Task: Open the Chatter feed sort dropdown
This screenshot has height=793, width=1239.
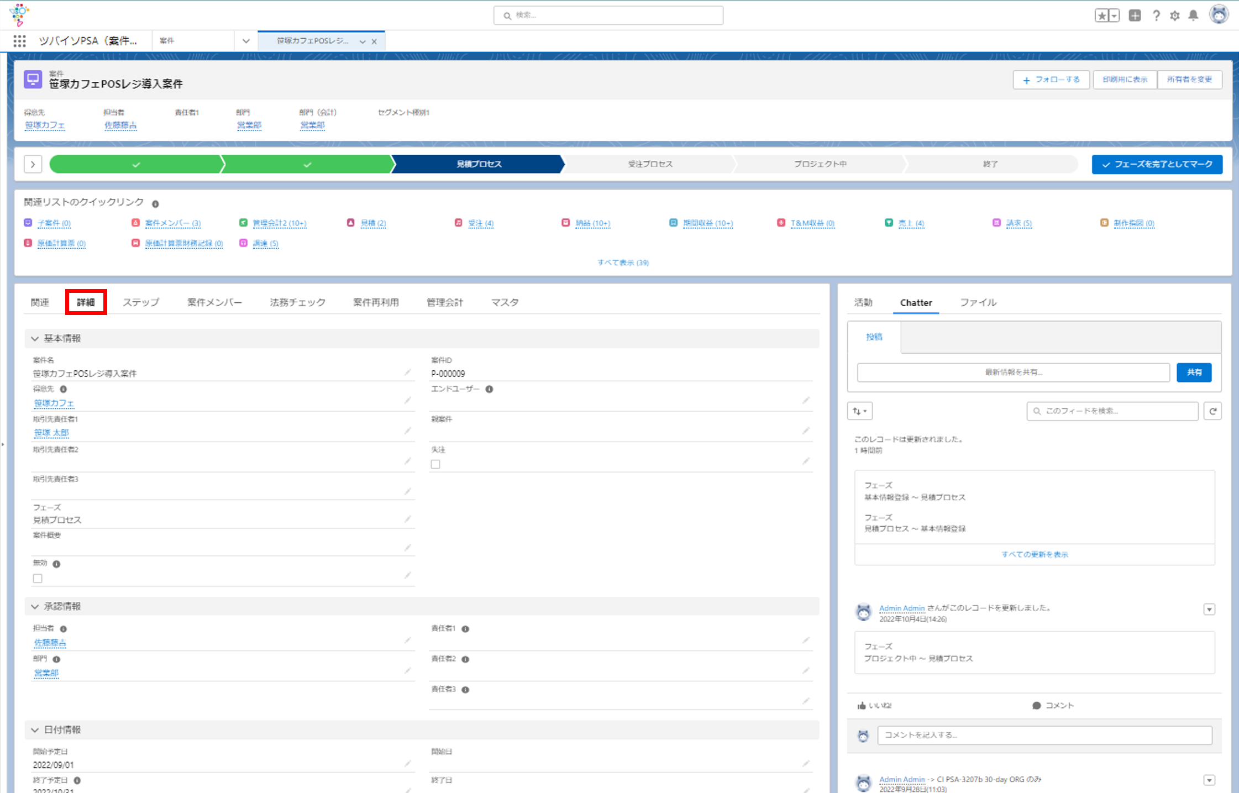Action: point(860,411)
